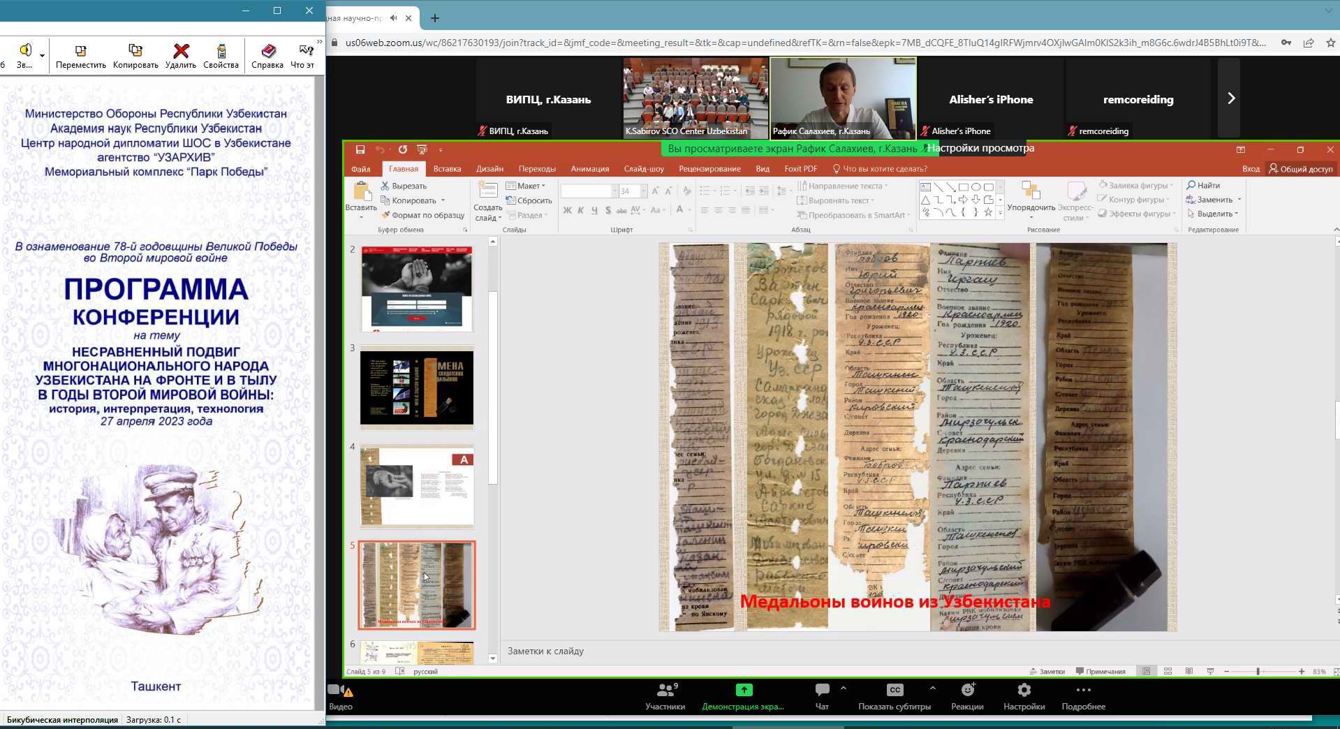Select slide 3 thumbnail
This screenshot has width=1340, height=729.
[416, 388]
